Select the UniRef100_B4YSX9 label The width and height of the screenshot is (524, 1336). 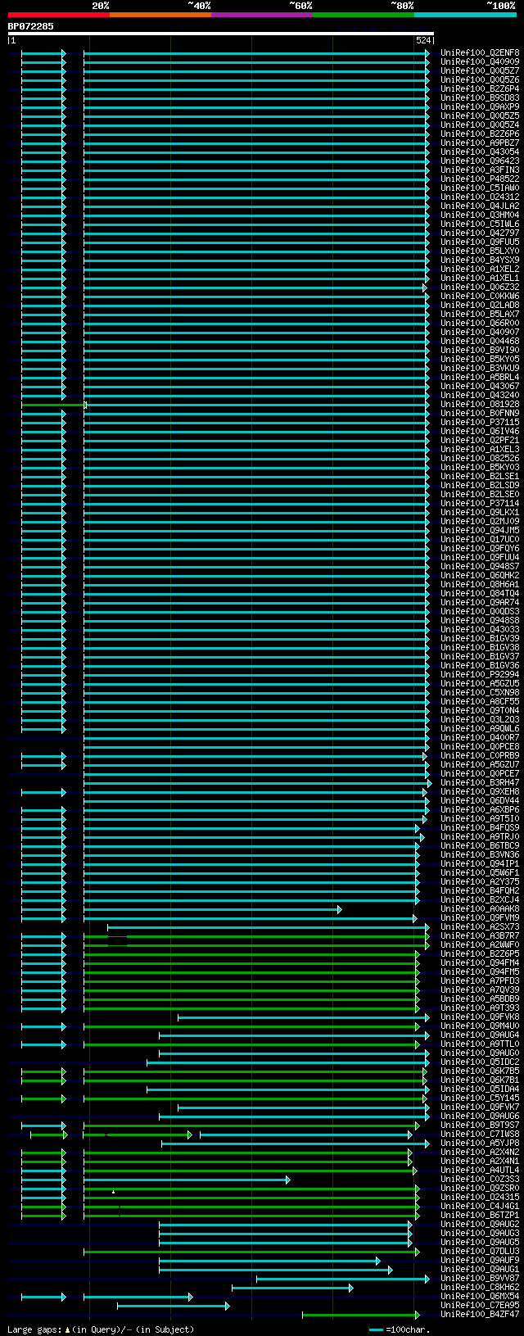[480, 260]
